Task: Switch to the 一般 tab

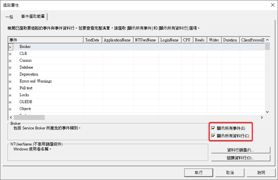Action: (10, 17)
